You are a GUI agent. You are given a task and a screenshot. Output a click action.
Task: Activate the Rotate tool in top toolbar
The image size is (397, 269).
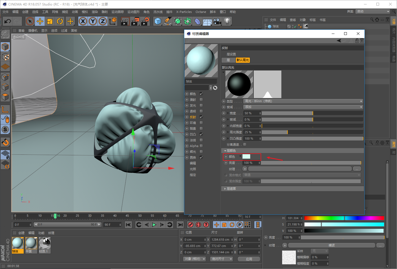(x=60, y=21)
